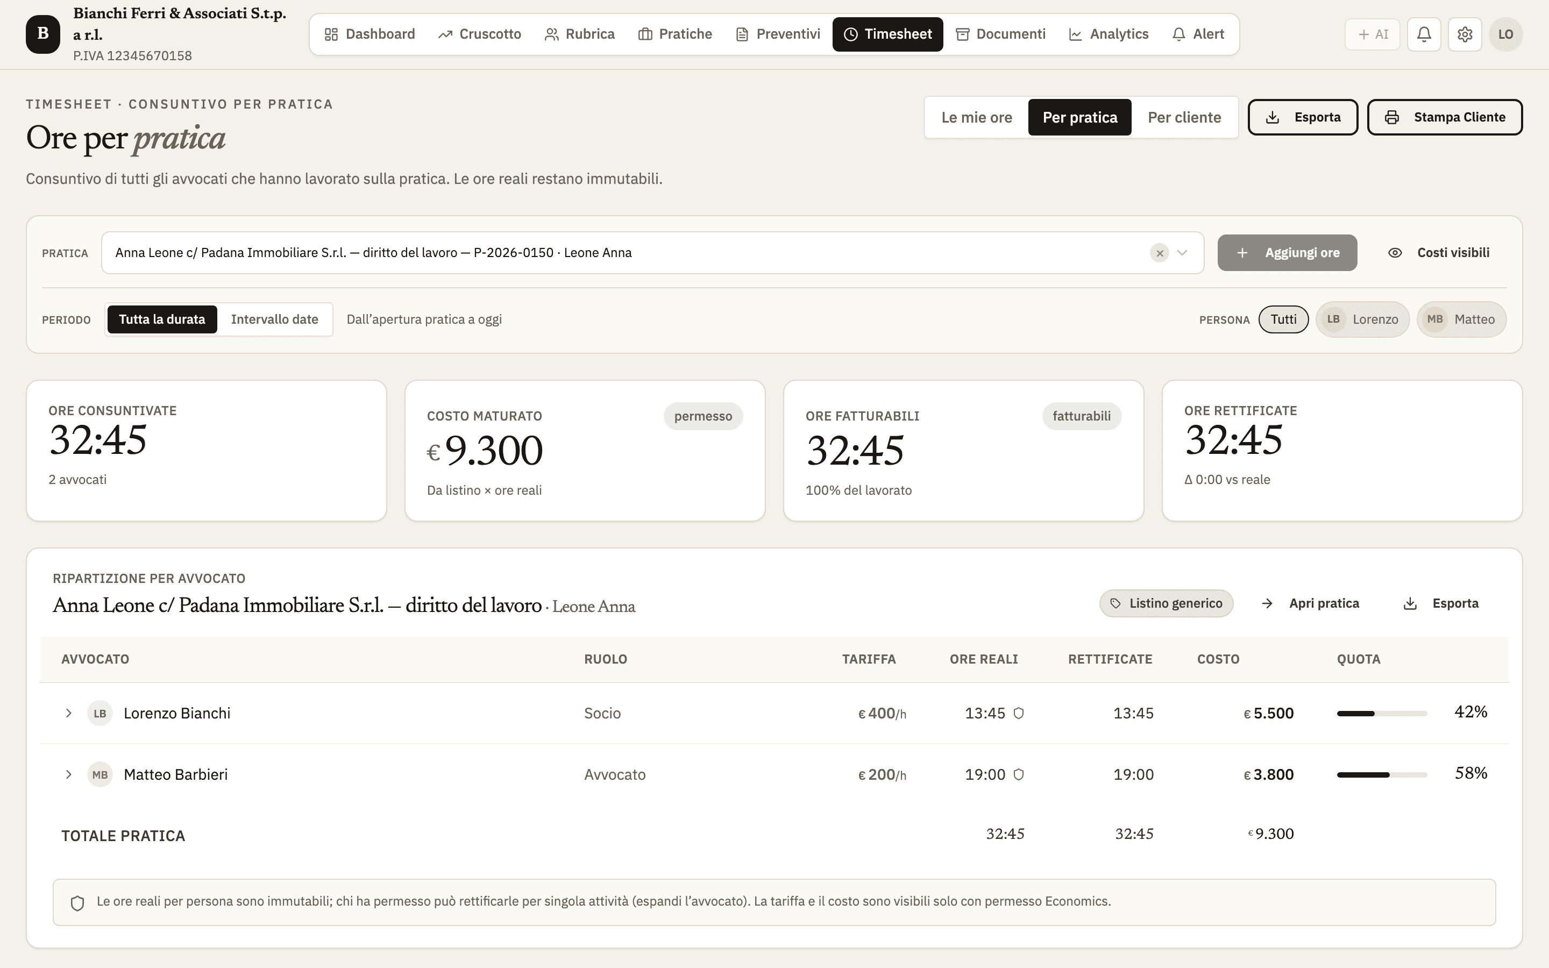The image size is (1549, 968).
Task: Open the Pratica selector dropdown arrow
Action: (x=1182, y=253)
